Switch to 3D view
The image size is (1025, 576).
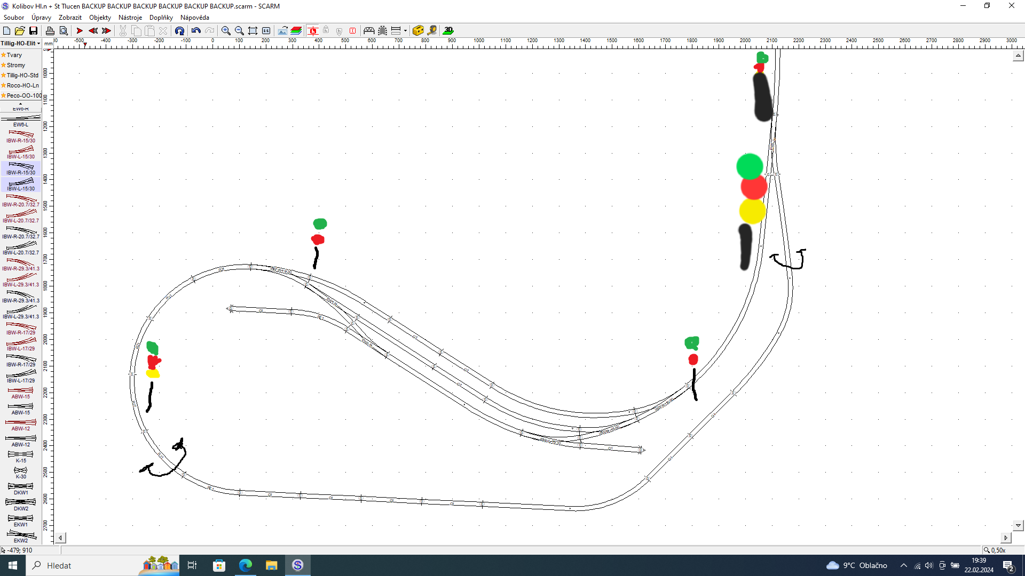448,31
